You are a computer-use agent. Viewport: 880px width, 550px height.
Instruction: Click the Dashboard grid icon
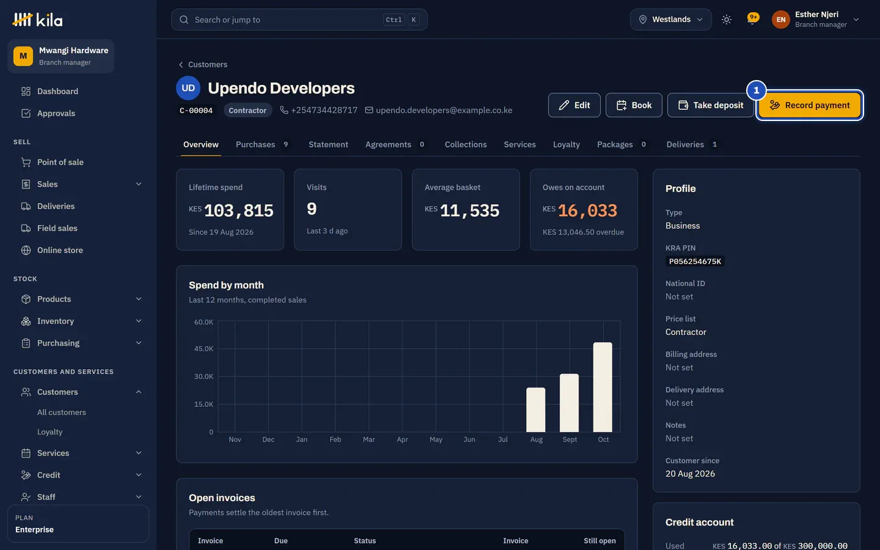click(x=26, y=91)
